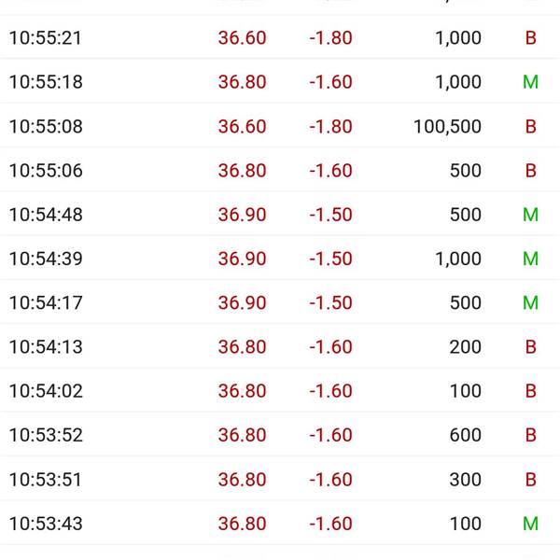
Task: Open the 10:54:02 trade row
Action: 280,391
